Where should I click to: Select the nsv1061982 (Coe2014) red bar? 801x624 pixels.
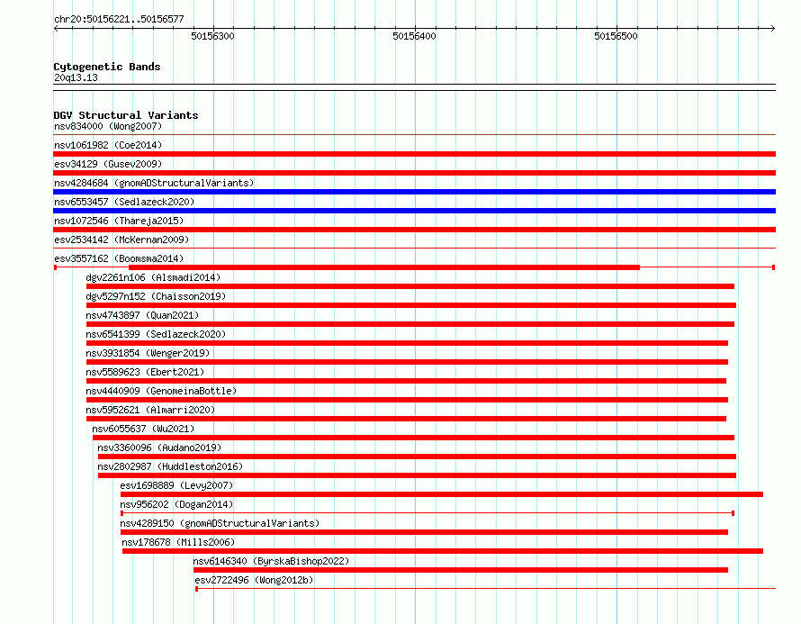[x=414, y=154]
